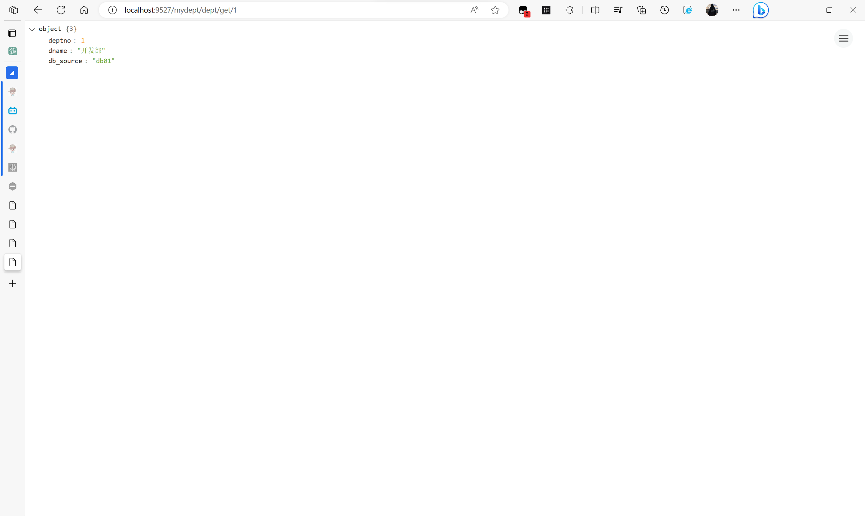Image resolution: width=865 pixels, height=516 pixels.
Task: Open browsing History panel
Action: 665,10
